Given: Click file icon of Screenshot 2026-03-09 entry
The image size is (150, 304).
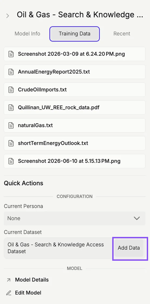Looking at the screenshot, I should point(11,54).
